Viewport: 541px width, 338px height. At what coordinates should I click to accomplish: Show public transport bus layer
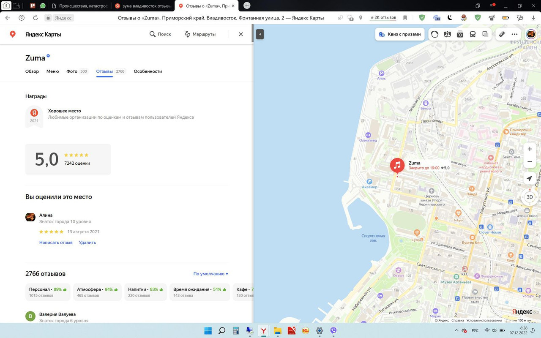(x=473, y=34)
